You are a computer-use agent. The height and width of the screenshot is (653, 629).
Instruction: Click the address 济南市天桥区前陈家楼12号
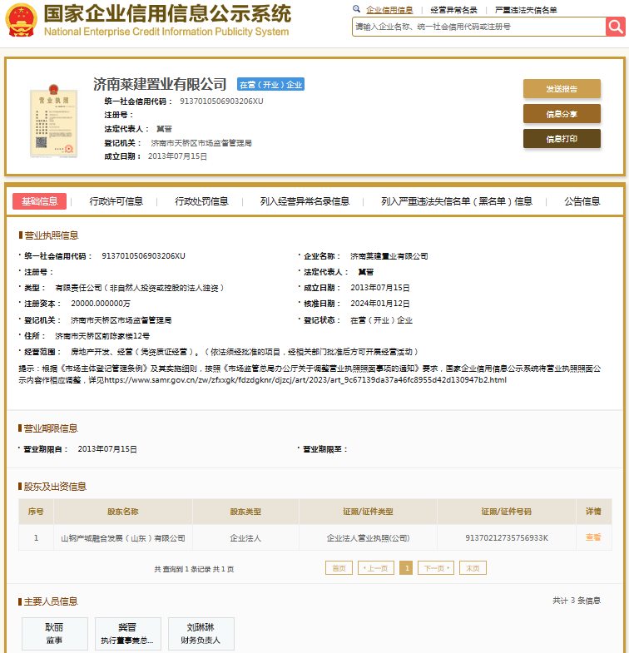pyautogui.click(x=102, y=336)
